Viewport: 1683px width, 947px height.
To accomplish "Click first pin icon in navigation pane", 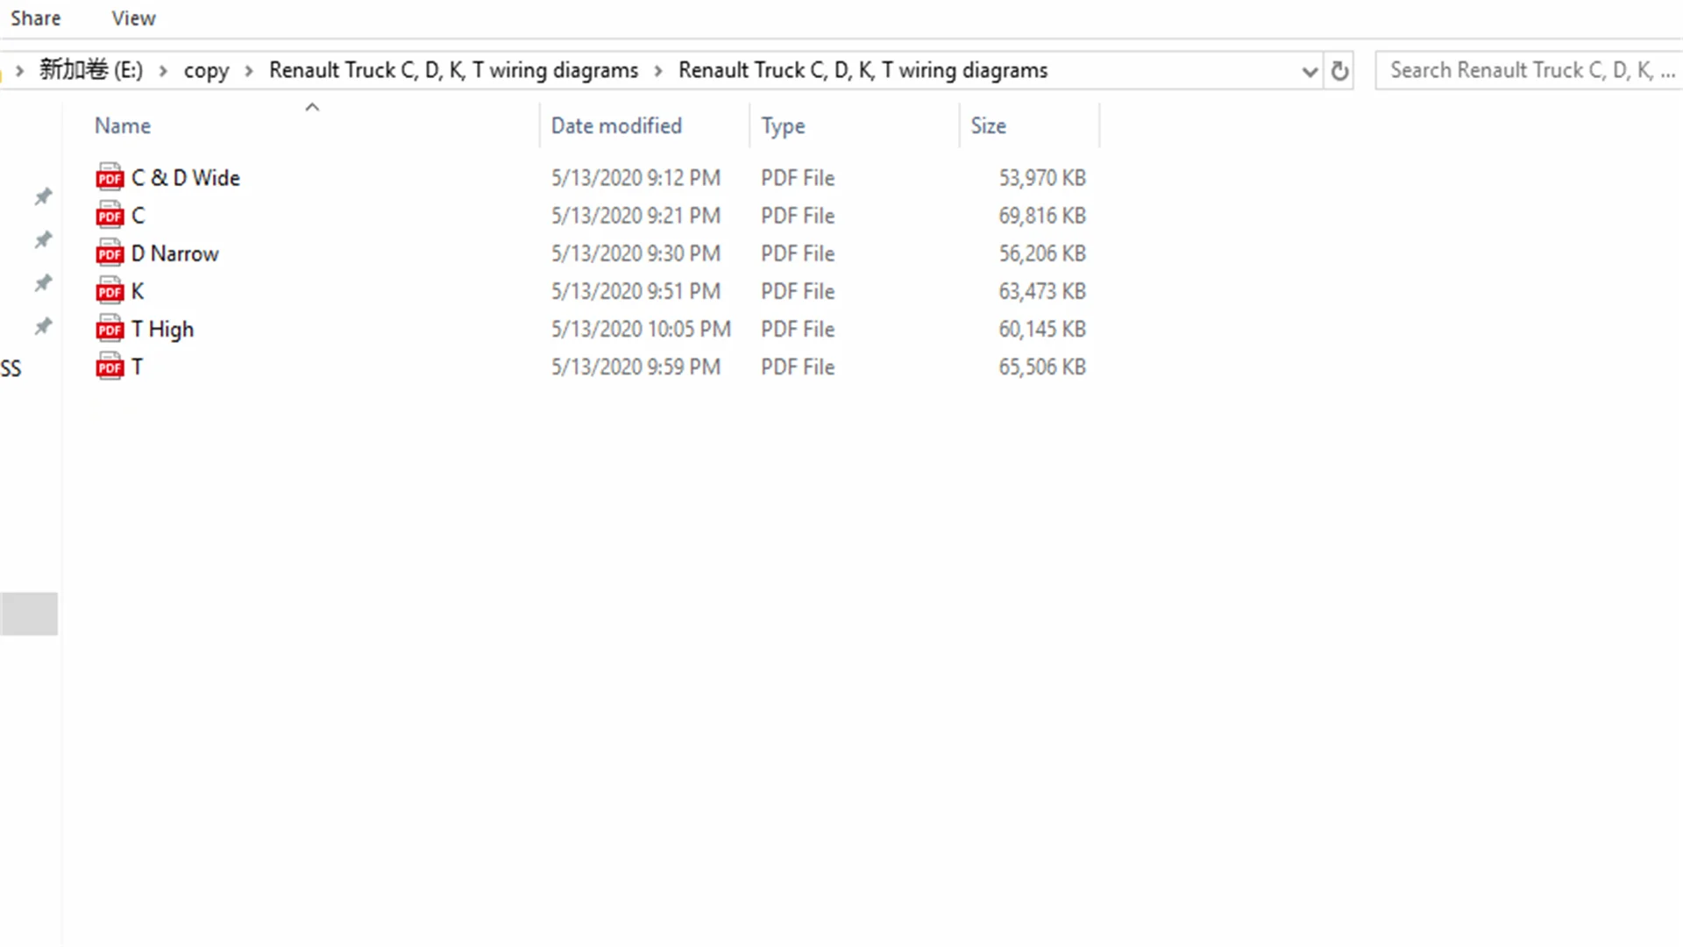I will click(x=43, y=196).
